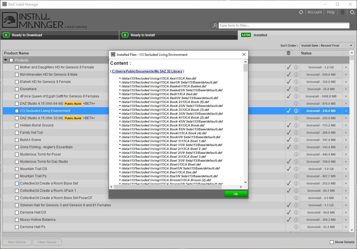Click the Clear Queue button
Image resolution: width=357 pixels, height=249 pixels.
pos(47,242)
